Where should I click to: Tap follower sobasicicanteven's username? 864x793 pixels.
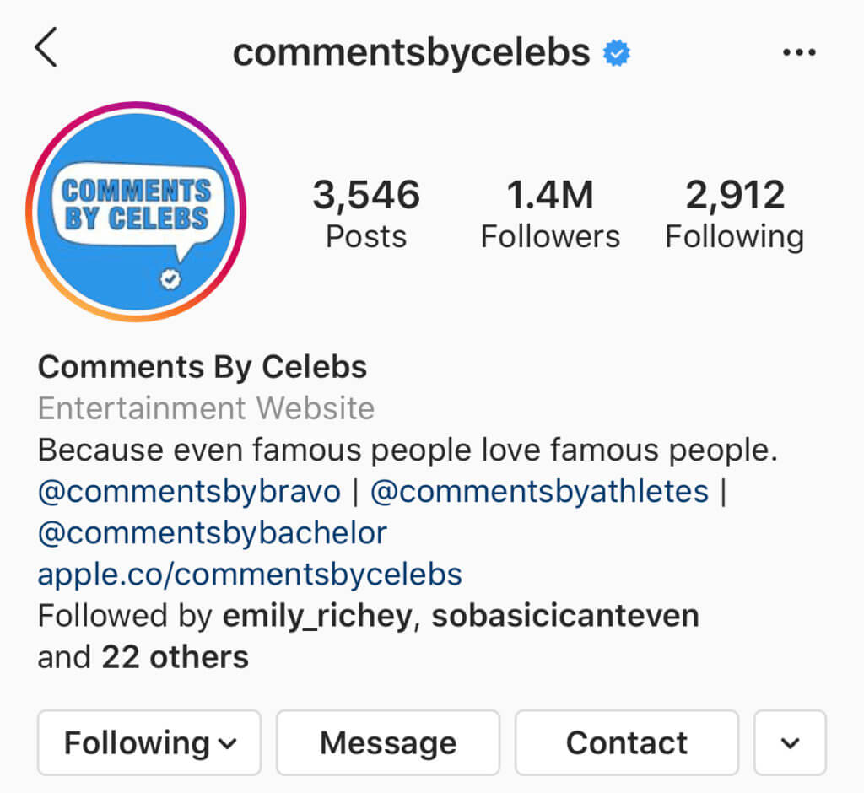pyautogui.click(x=565, y=616)
